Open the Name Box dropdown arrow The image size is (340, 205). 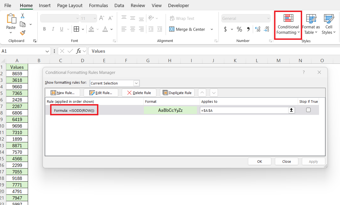click(48, 51)
